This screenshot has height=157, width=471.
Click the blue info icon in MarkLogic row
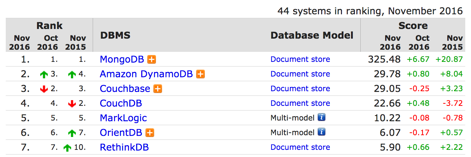point(322,117)
